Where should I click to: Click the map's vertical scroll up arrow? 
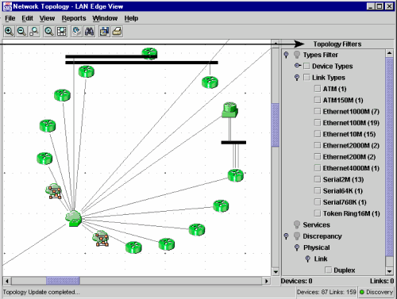click(276, 44)
